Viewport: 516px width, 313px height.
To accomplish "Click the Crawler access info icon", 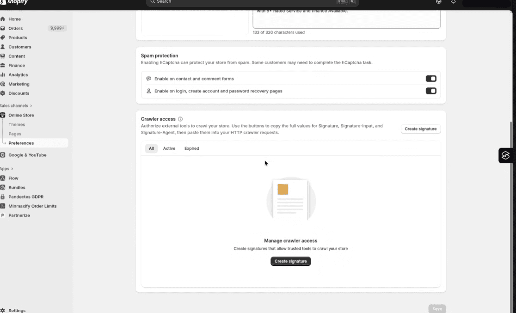I will coord(180,119).
